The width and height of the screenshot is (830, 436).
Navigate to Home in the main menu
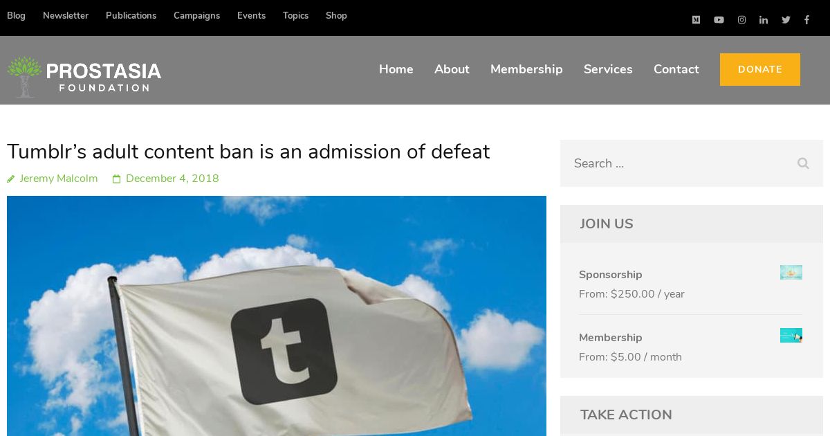coord(396,69)
